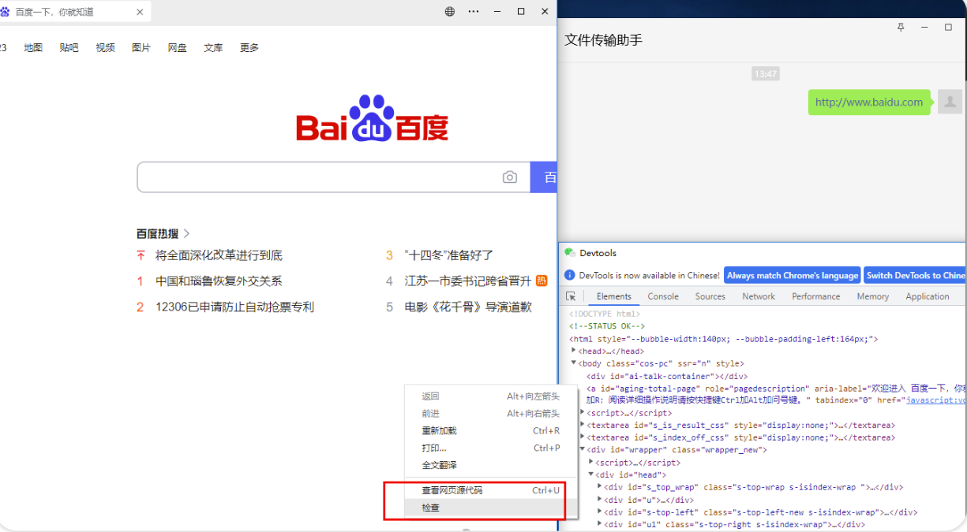This screenshot has height=532, width=967.
Task: Expand the s_is_result_css textarea node
Action: pos(583,425)
